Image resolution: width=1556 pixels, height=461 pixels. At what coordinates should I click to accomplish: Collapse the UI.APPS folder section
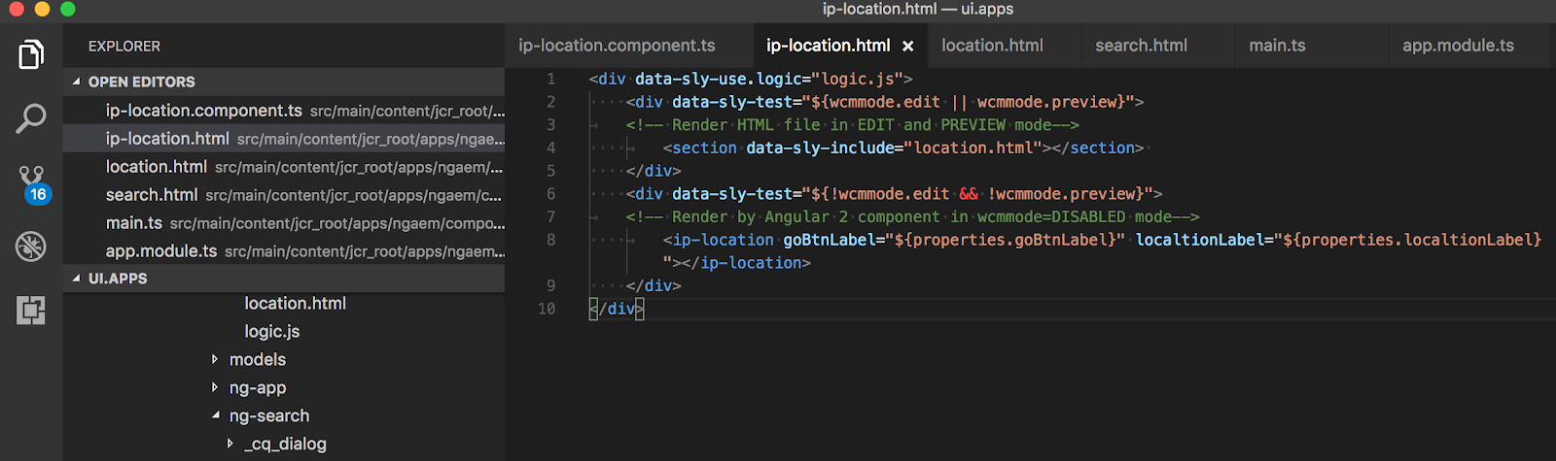pos(77,279)
